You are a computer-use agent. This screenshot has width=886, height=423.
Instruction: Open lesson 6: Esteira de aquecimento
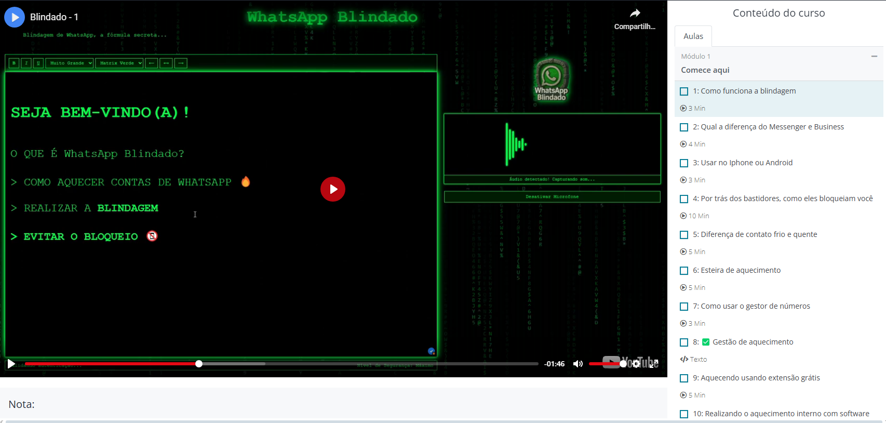pyautogui.click(x=736, y=270)
